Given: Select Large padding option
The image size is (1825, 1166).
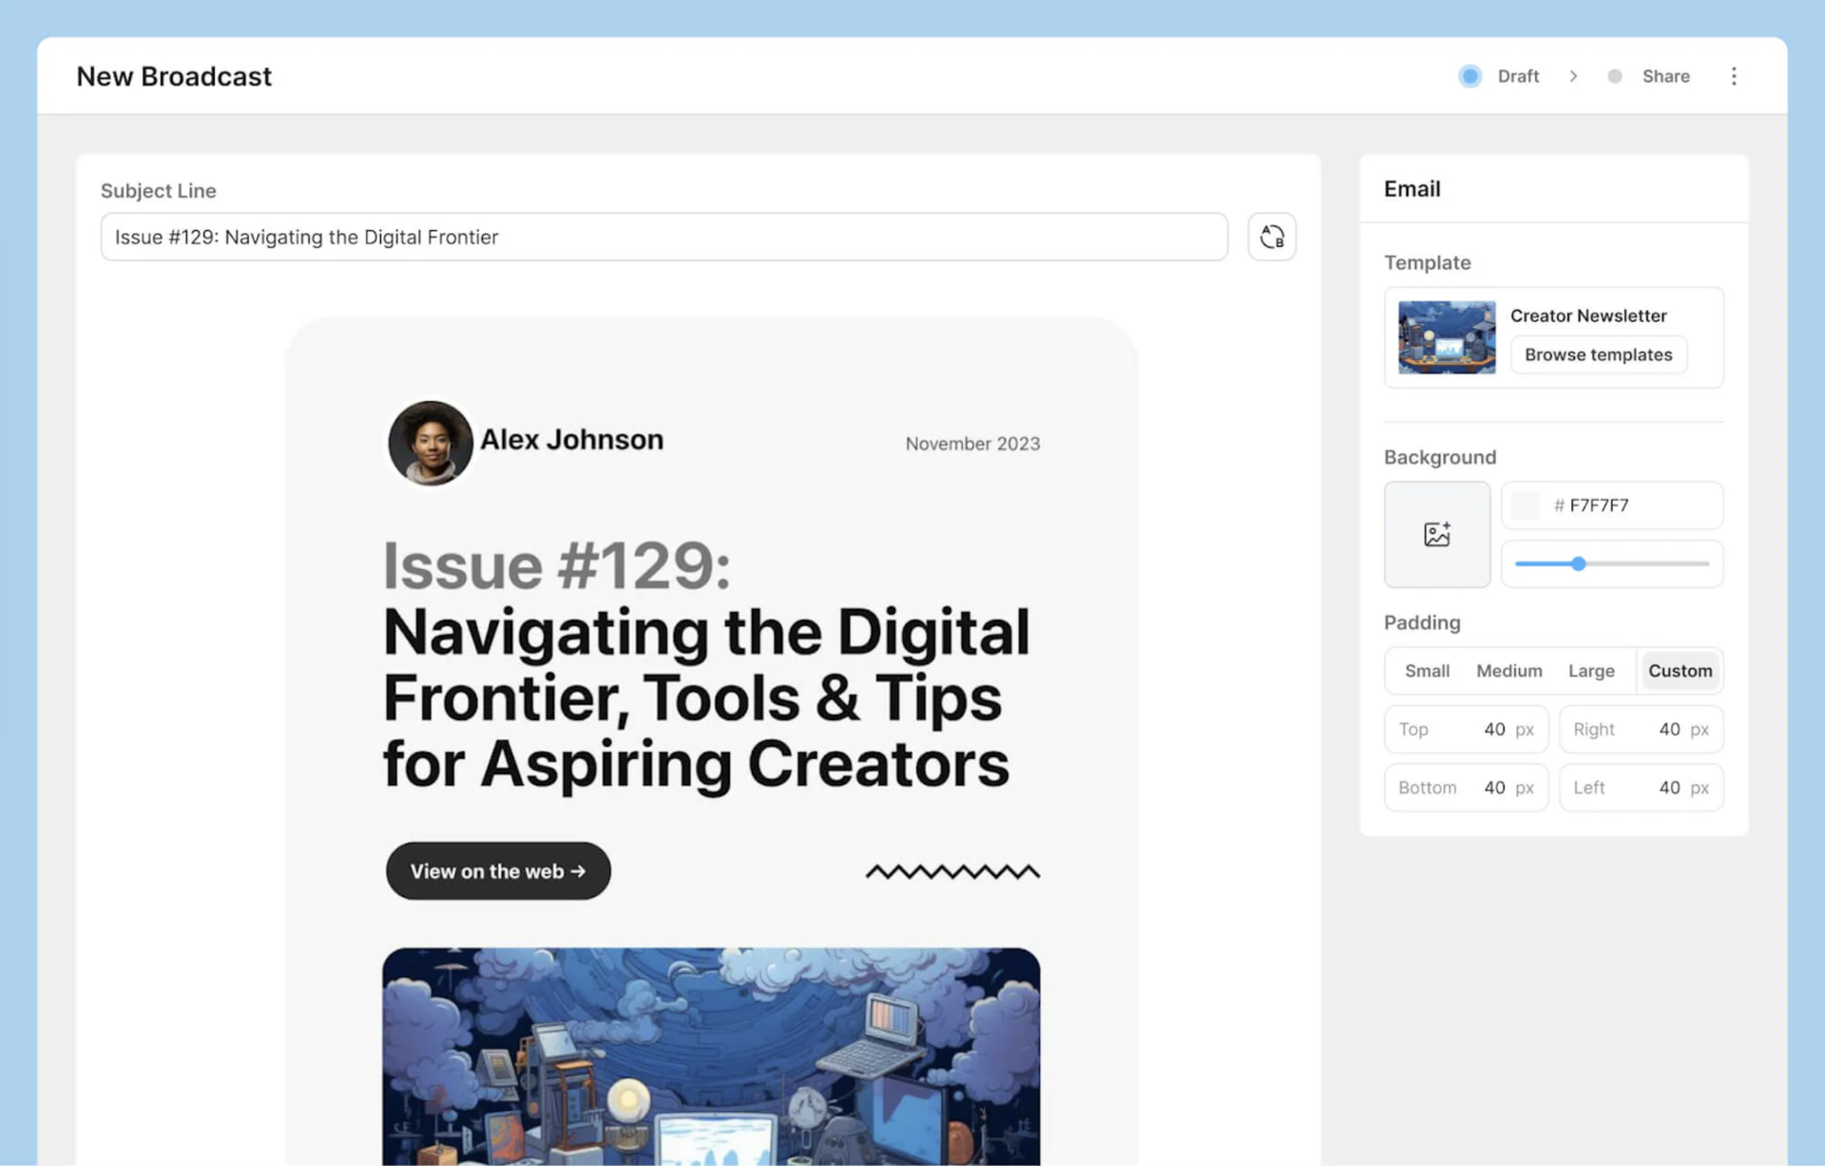Looking at the screenshot, I should click(x=1590, y=671).
